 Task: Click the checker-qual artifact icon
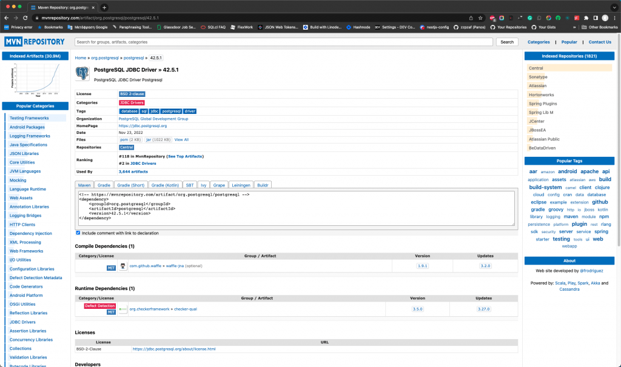pos(123,309)
